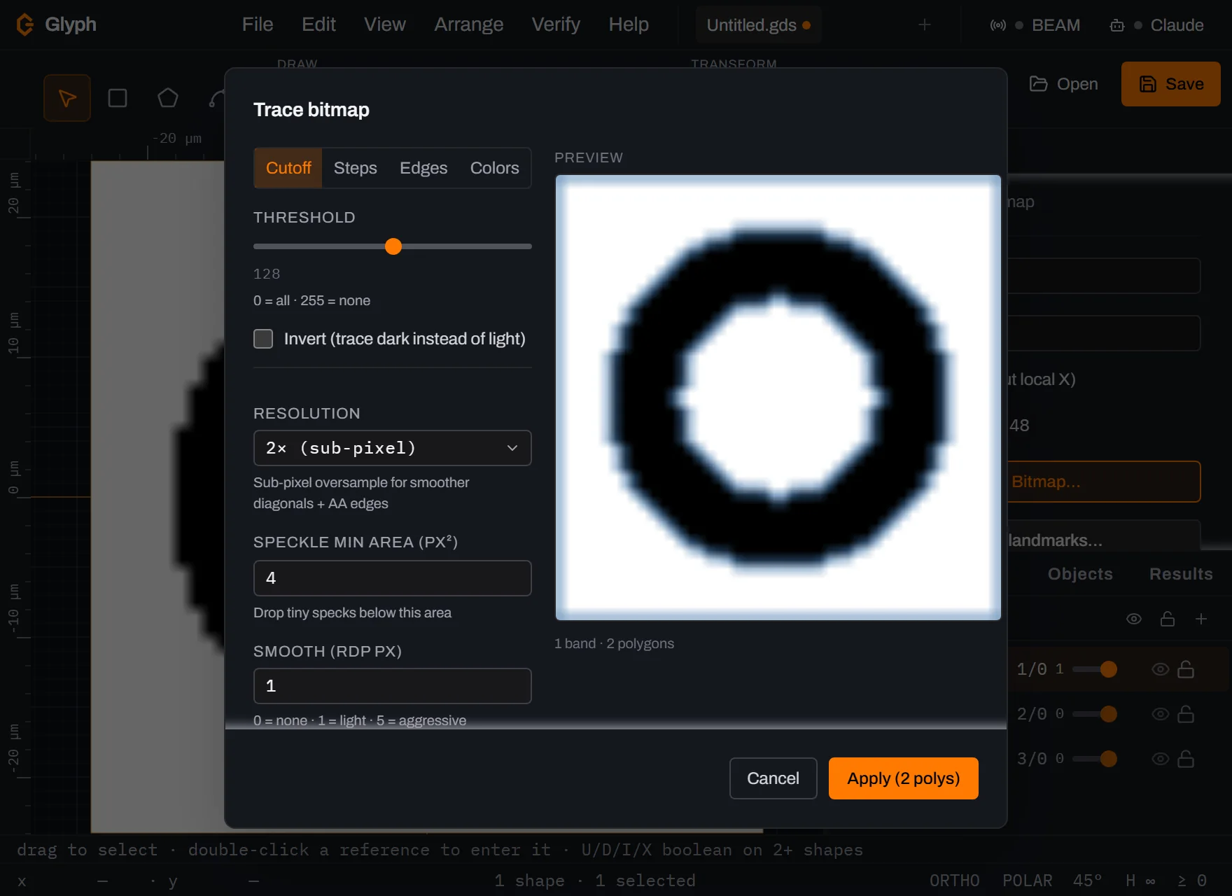Click the Cancel button

pyautogui.click(x=773, y=778)
